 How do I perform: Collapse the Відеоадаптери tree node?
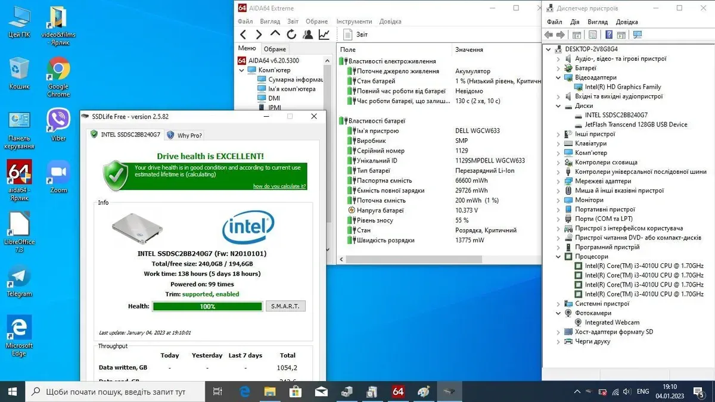point(558,77)
